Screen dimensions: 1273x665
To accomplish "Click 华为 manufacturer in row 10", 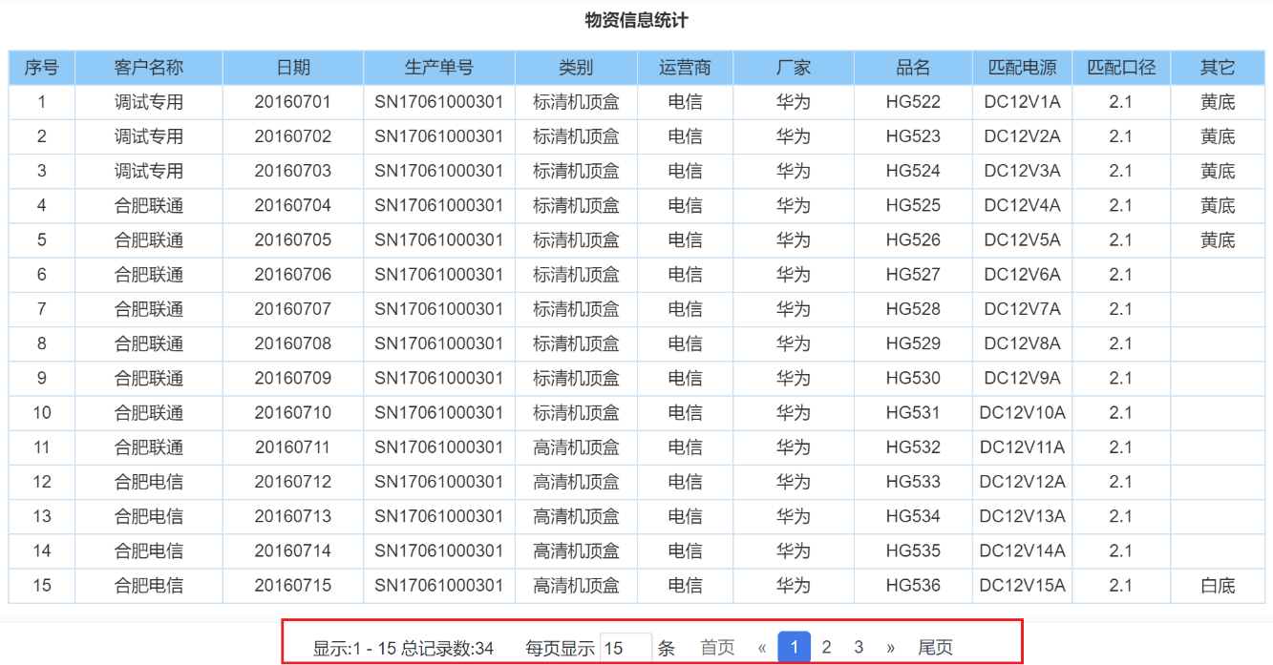I will tap(794, 412).
